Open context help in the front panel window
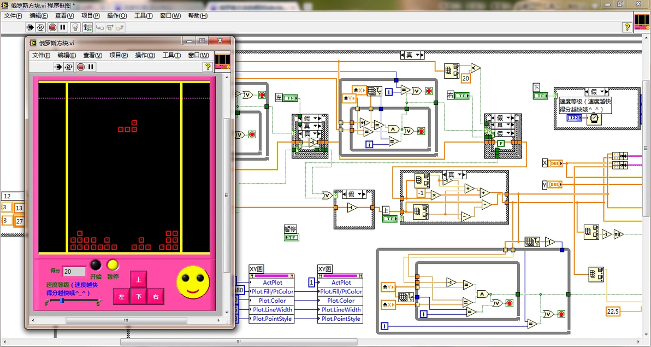This screenshot has width=651, height=347. (208, 67)
